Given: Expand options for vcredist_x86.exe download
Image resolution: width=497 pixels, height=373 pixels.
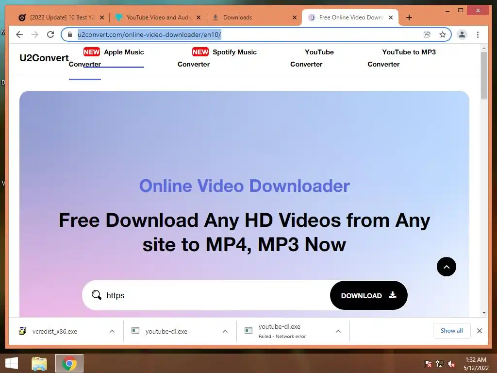Looking at the screenshot, I should (x=112, y=331).
